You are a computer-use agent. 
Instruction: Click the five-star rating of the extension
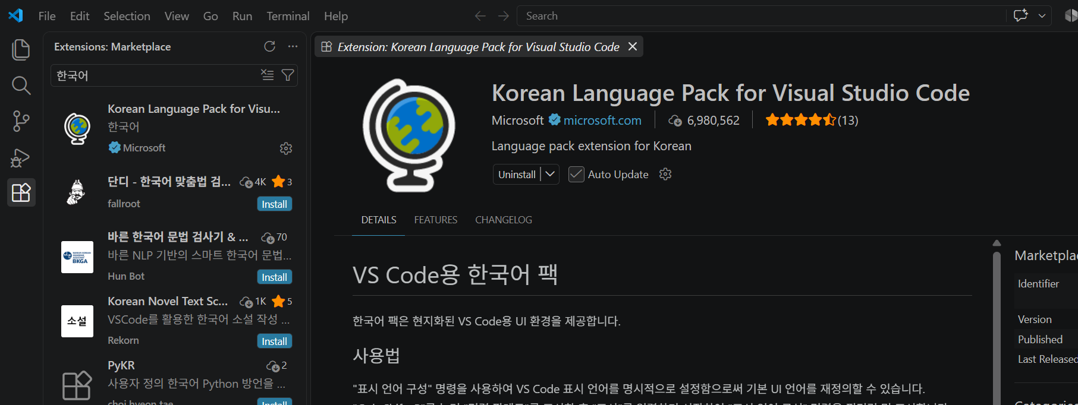(x=801, y=120)
